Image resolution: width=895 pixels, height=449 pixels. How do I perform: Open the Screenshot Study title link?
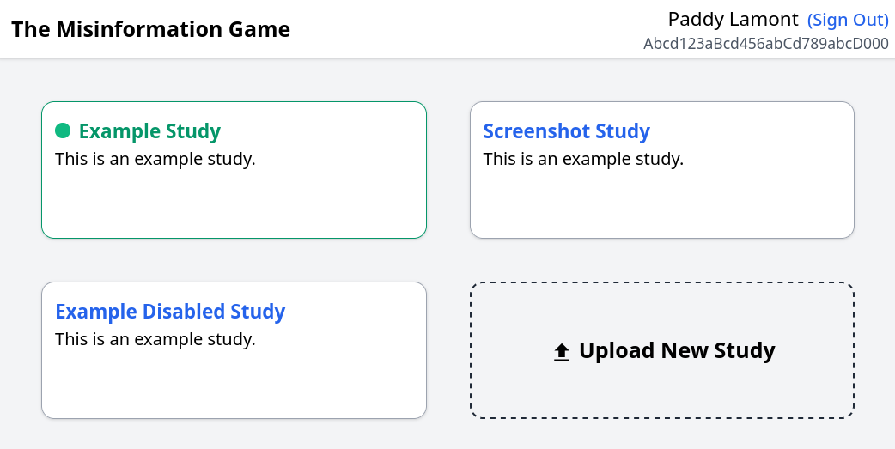click(x=566, y=130)
